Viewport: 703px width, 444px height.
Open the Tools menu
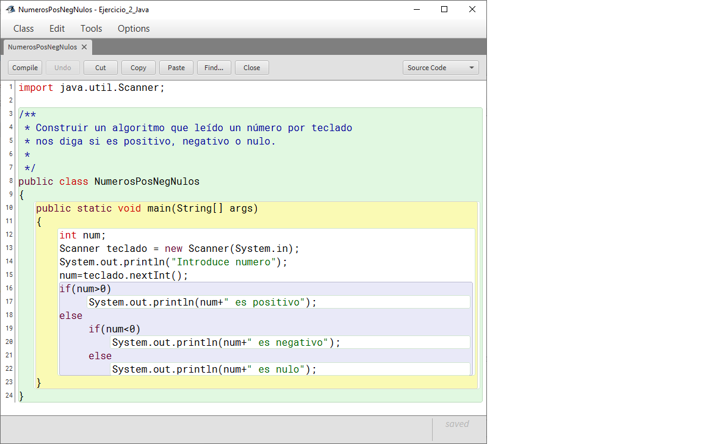point(92,29)
